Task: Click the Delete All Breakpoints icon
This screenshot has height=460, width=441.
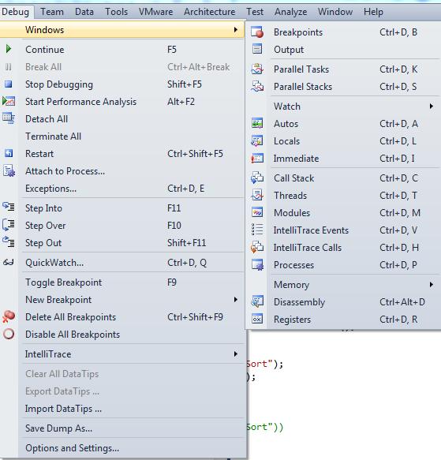Action: coord(9,317)
